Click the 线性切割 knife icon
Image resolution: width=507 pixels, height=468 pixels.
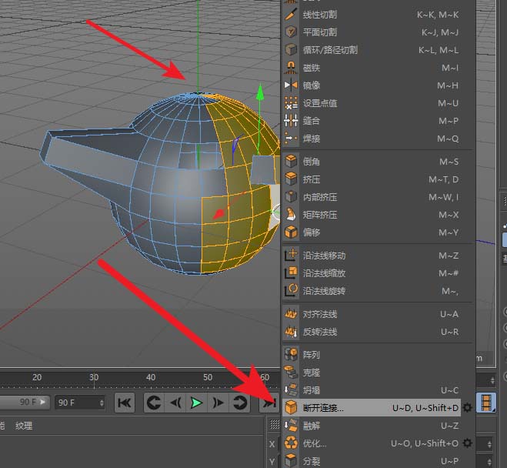coord(291,15)
